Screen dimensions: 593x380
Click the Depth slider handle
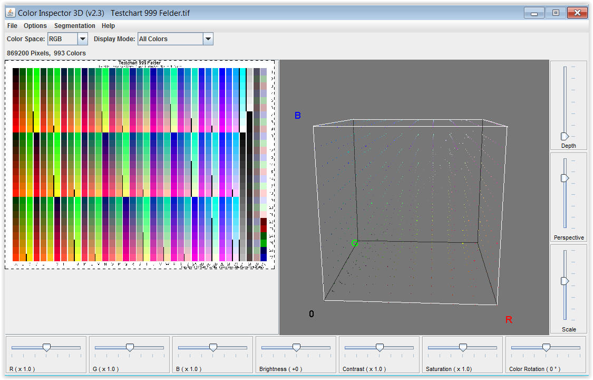tap(565, 136)
